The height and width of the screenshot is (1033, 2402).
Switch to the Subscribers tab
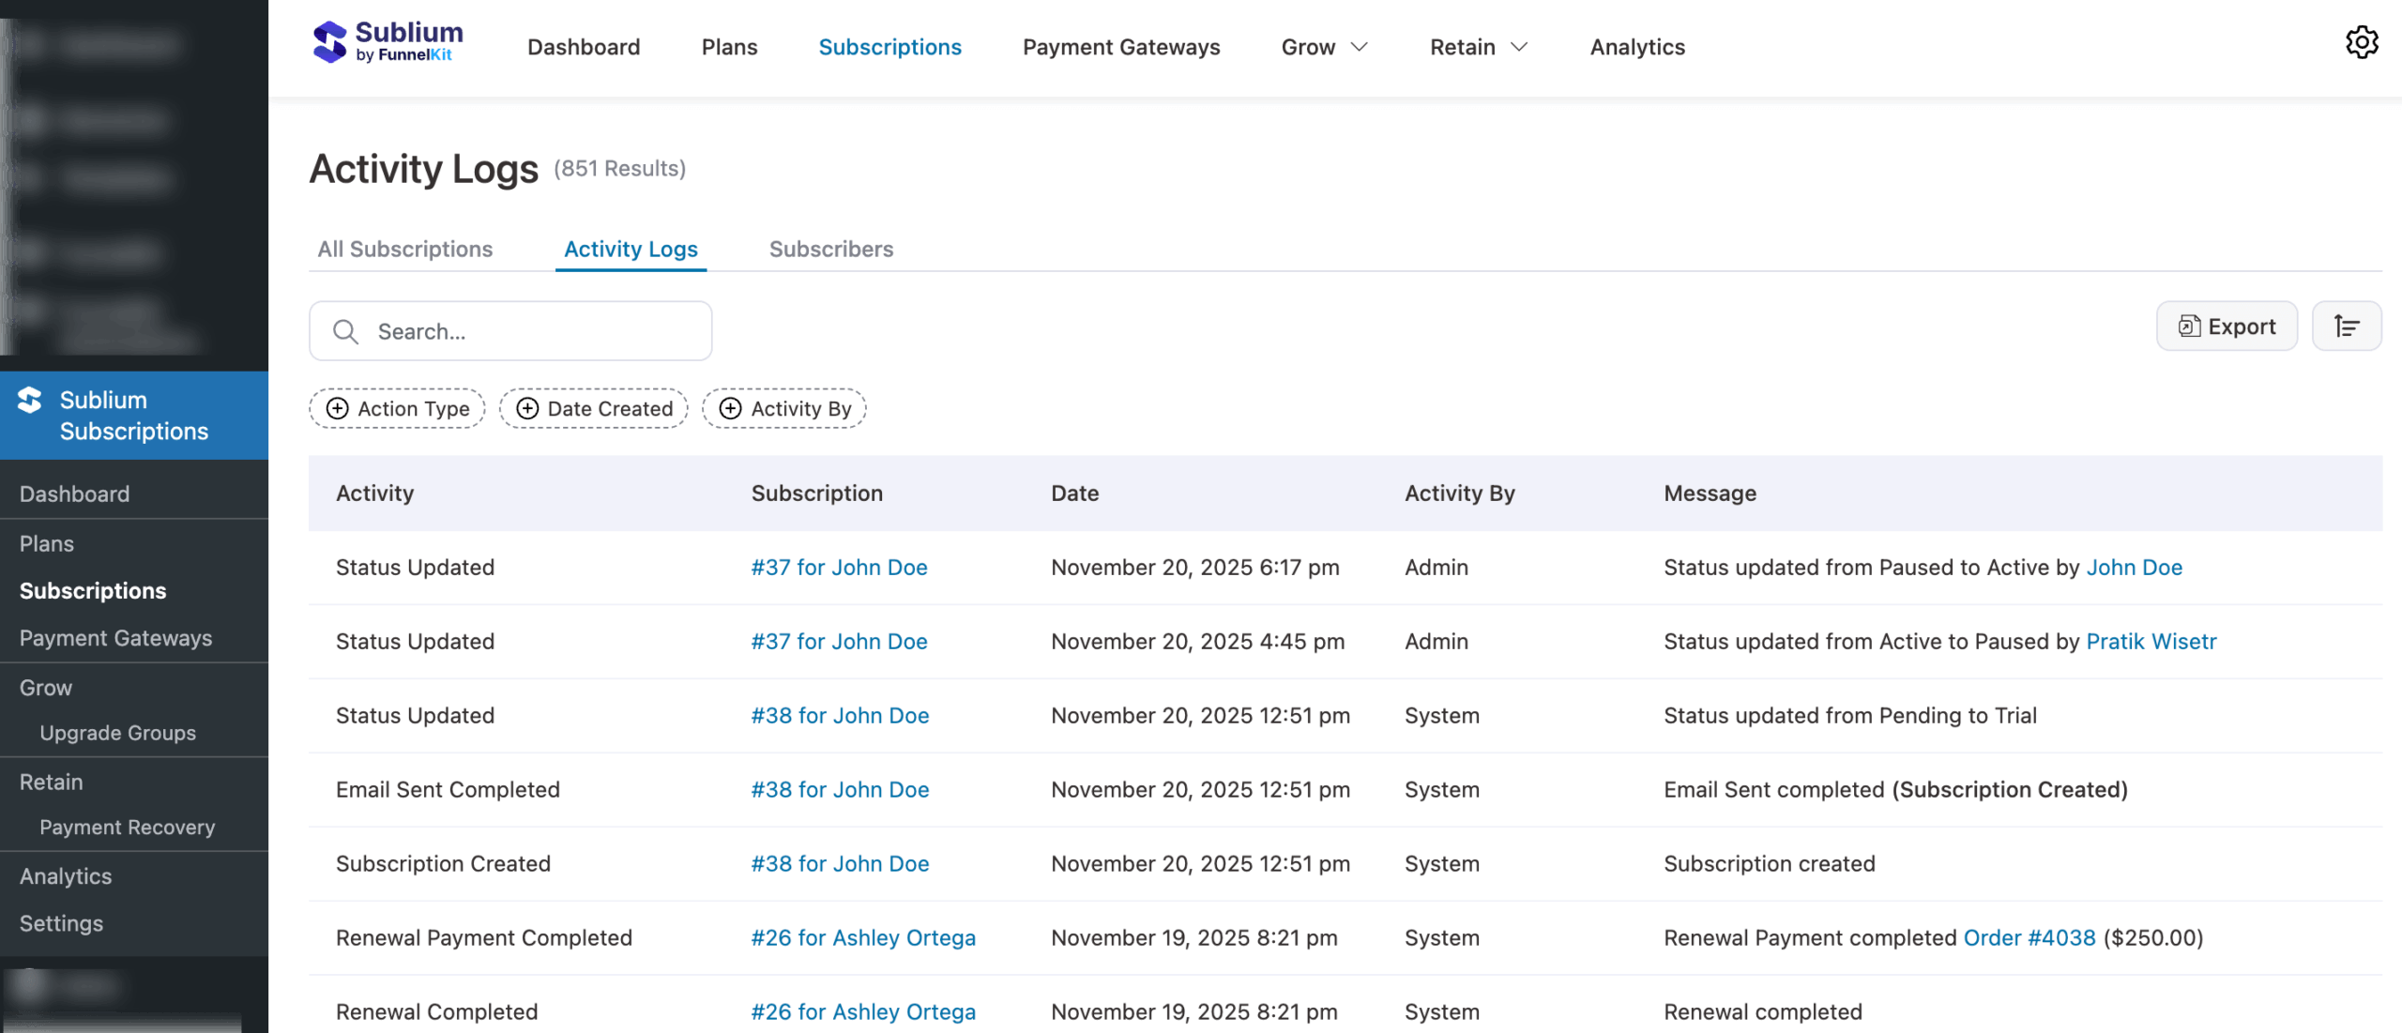pyautogui.click(x=830, y=249)
